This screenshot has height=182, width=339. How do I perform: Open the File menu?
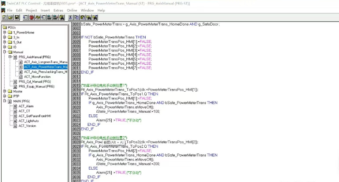[x=10, y=10]
